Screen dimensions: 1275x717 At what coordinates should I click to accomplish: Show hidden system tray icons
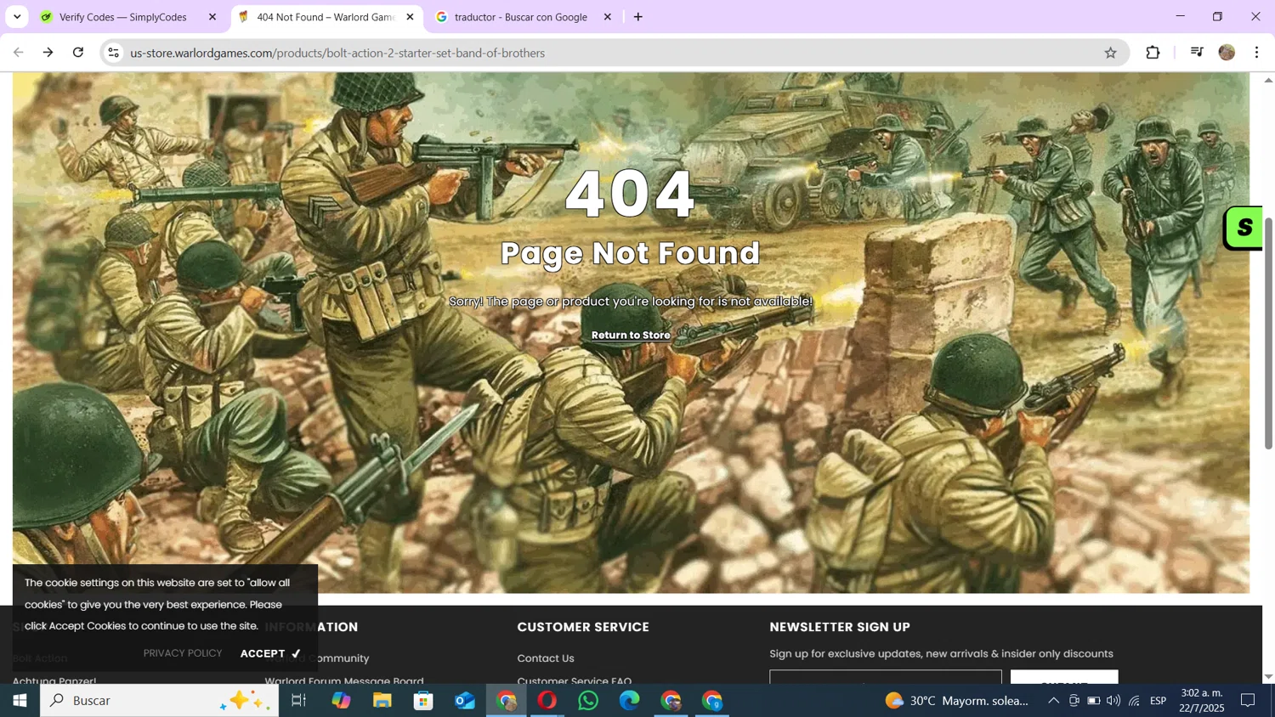coord(1053,701)
